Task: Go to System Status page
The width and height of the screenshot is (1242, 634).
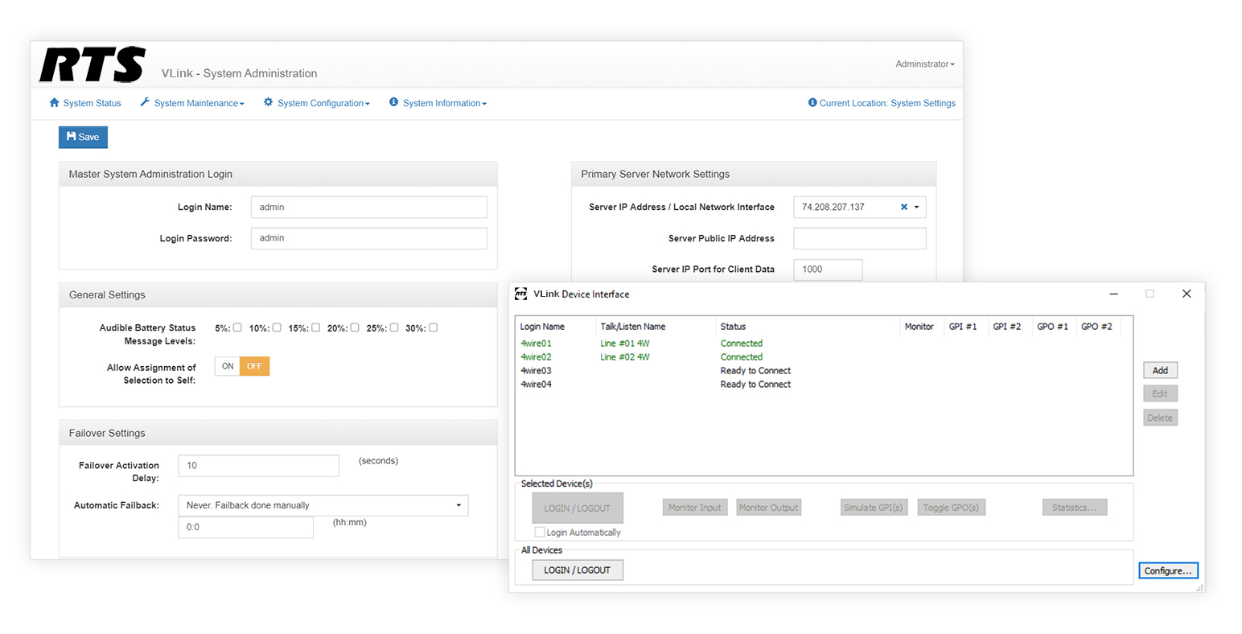Action: click(85, 103)
